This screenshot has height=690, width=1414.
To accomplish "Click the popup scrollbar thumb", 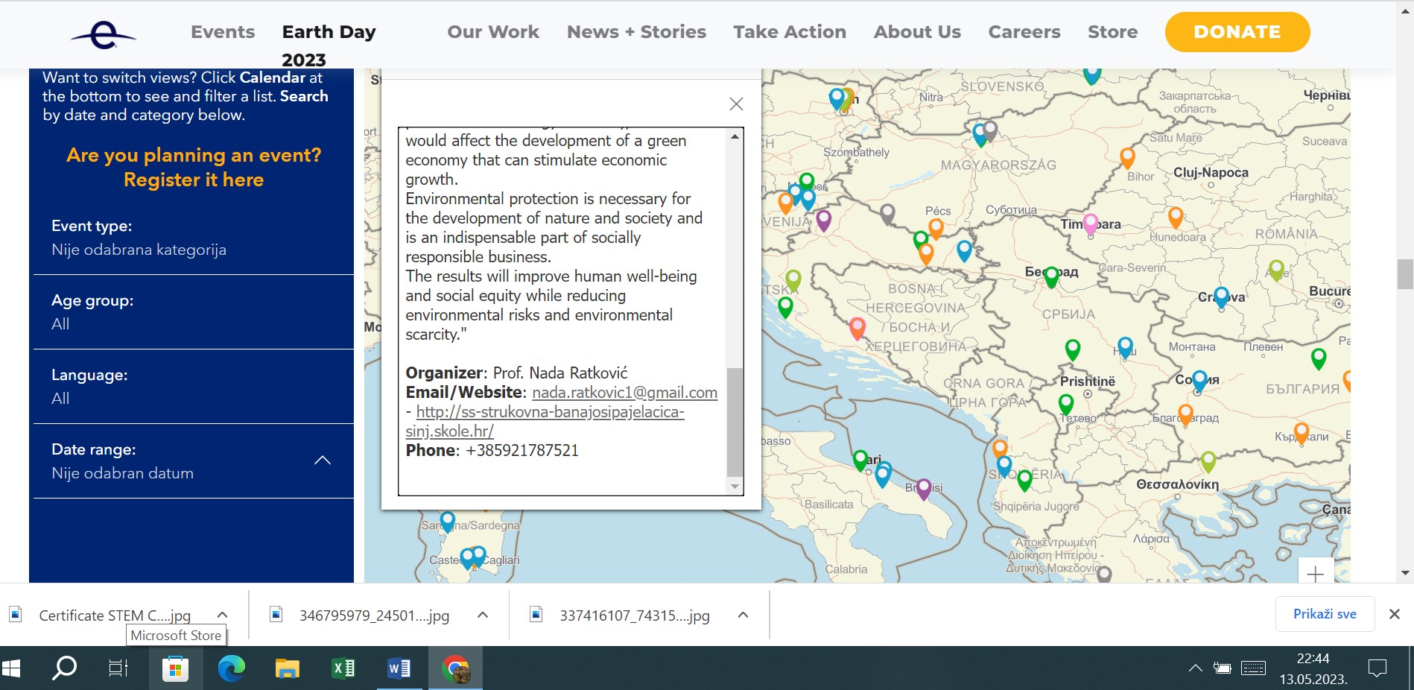I will click(x=735, y=421).
